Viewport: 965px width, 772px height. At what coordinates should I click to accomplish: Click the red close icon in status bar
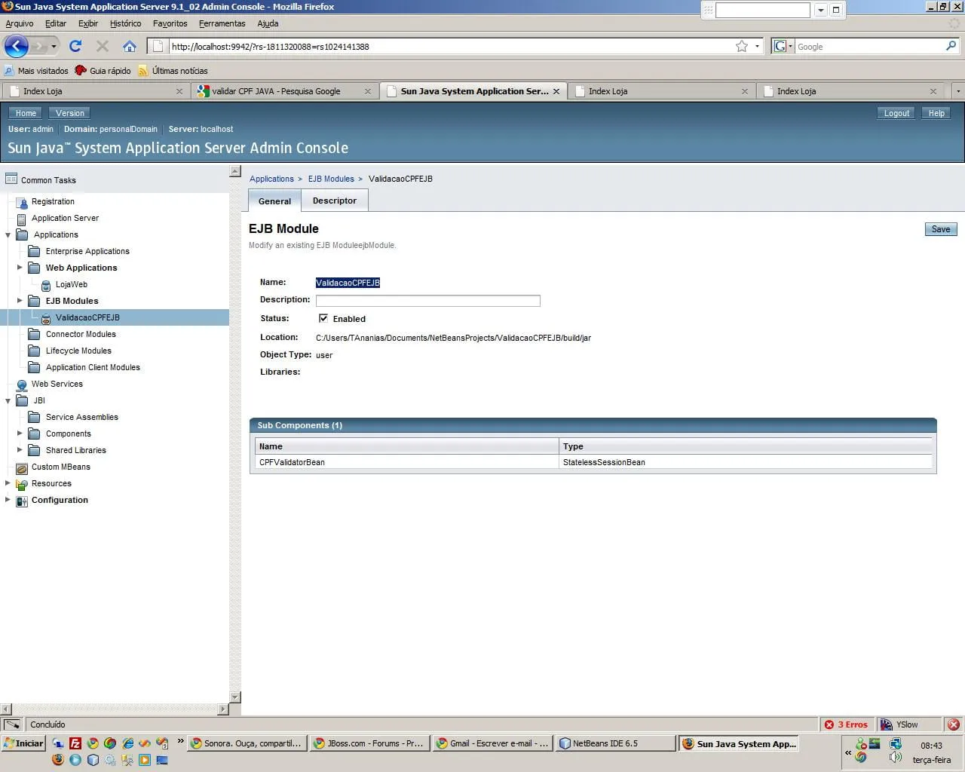pyautogui.click(x=954, y=725)
